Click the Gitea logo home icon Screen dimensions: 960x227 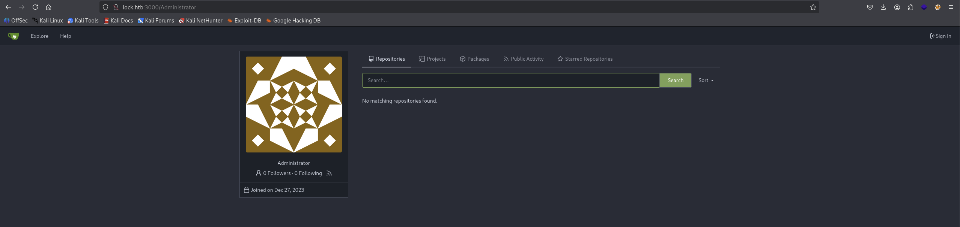[14, 36]
